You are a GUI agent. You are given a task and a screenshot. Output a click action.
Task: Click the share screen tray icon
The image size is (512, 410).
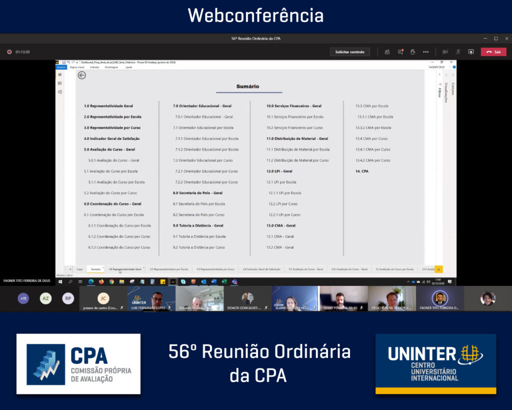click(x=470, y=52)
